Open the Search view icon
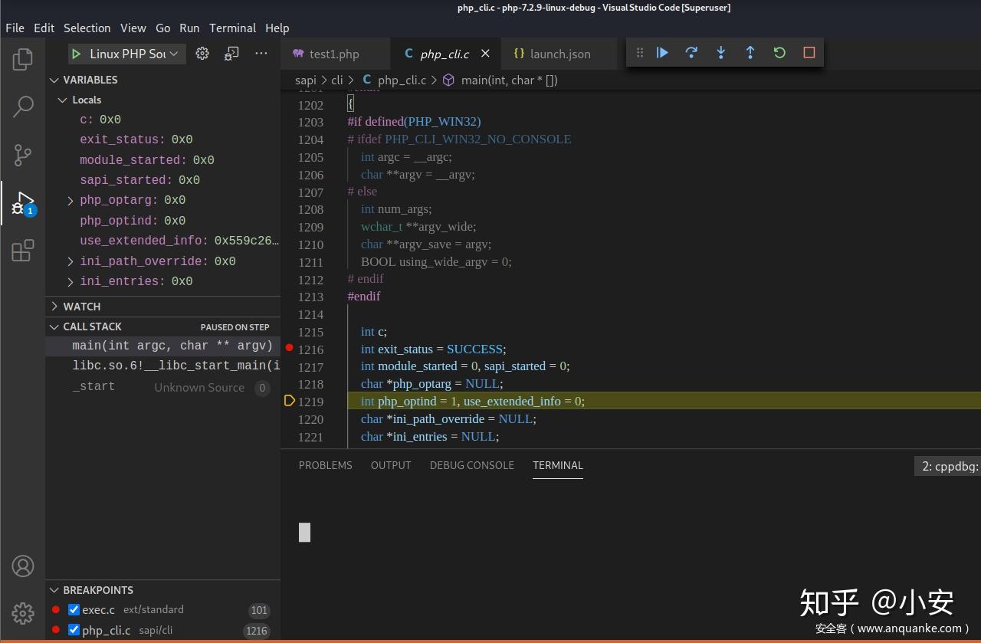This screenshot has width=981, height=643. (x=23, y=107)
